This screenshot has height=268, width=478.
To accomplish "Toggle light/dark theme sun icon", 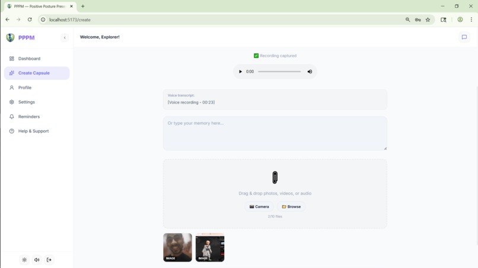I will coord(24,260).
